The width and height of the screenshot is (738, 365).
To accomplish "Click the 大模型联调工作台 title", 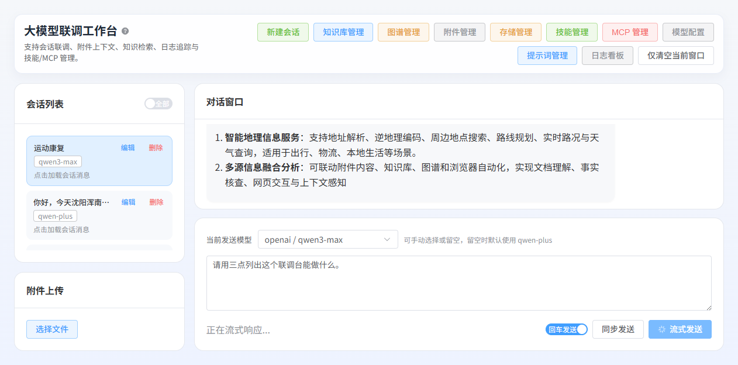I will 71,32.
